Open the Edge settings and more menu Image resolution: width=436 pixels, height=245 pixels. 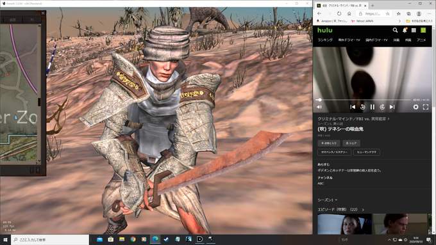[x=430, y=13]
